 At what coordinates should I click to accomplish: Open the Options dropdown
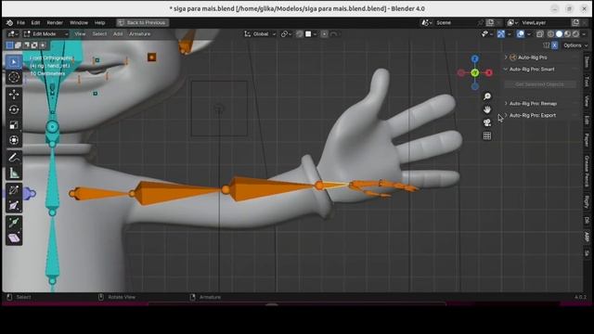pyautogui.click(x=575, y=45)
